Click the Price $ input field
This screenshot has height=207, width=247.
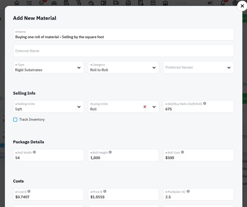coord(123,197)
